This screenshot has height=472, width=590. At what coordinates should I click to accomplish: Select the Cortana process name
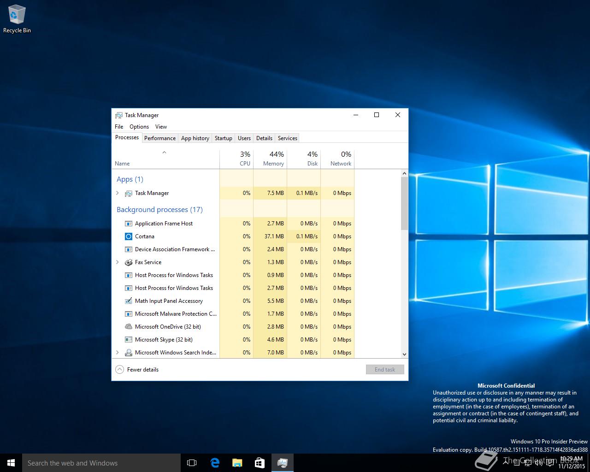(x=145, y=236)
